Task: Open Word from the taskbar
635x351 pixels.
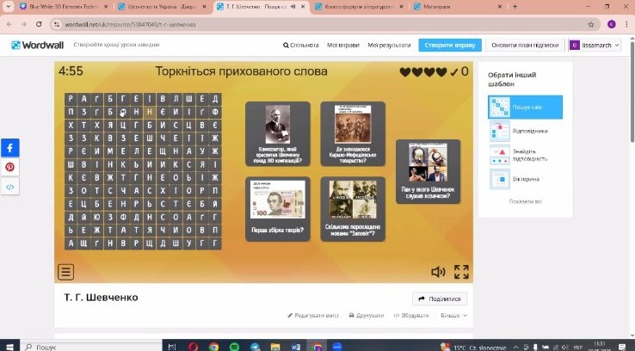Action: (x=296, y=347)
